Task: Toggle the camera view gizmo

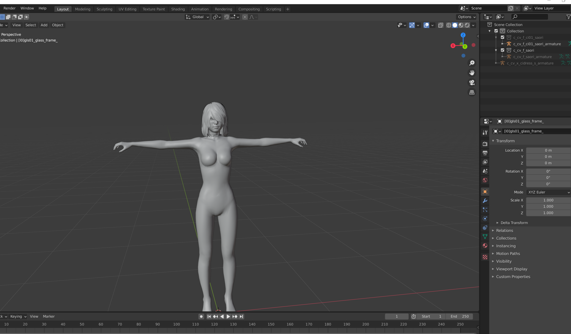Action: click(472, 83)
